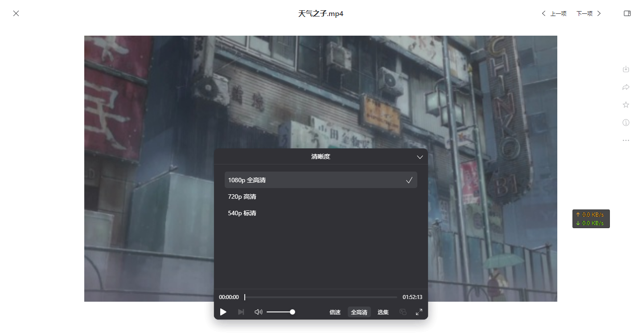
Task: Collapse the 清晰度 panel chevron
Action: (x=420, y=157)
